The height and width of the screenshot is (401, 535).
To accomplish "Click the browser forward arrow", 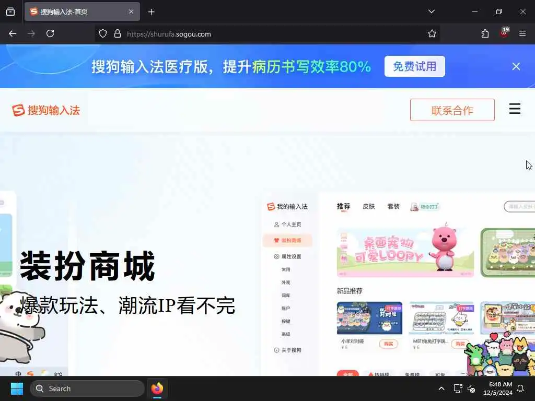I will (x=31, y=34).
